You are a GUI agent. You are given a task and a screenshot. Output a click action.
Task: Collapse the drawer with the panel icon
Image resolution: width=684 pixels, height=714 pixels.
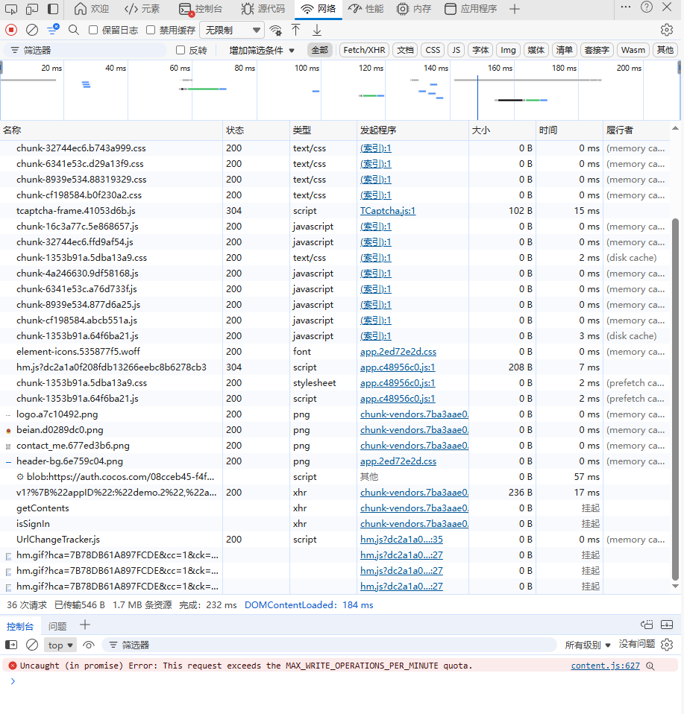click(667, 625)
